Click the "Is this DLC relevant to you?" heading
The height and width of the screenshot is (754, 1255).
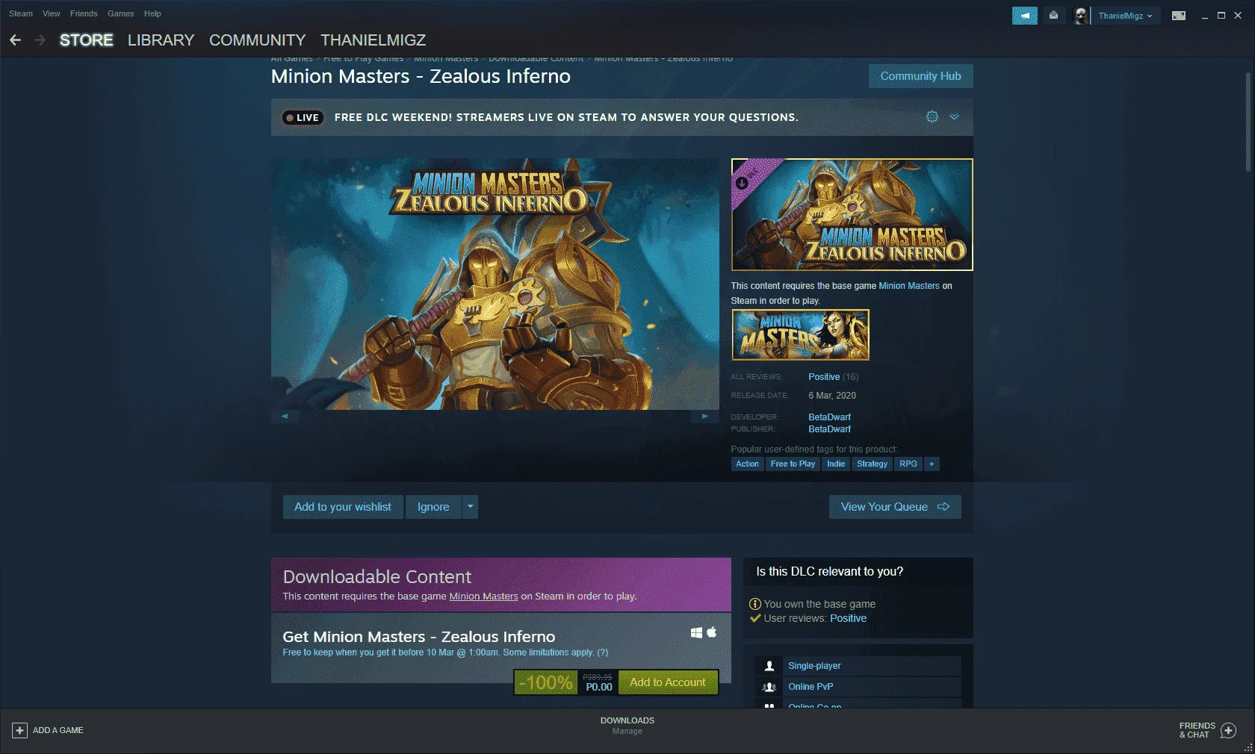pyautogui.click(x=829, y=572)
